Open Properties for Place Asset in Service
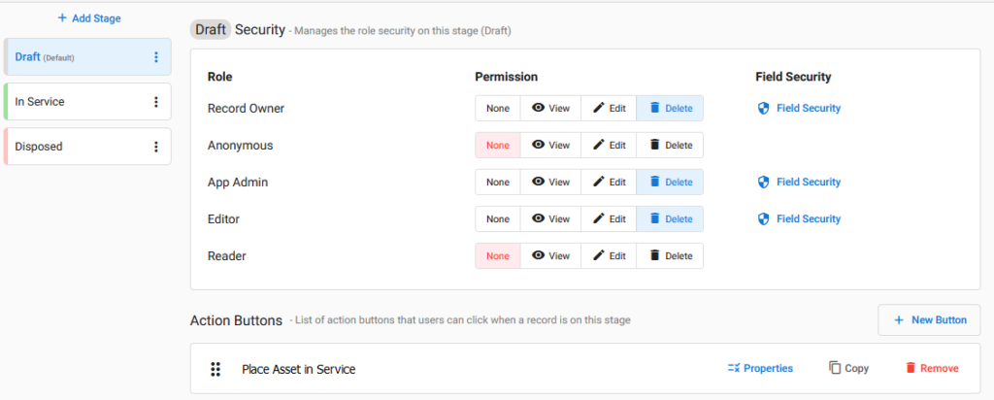 [760, 368]
